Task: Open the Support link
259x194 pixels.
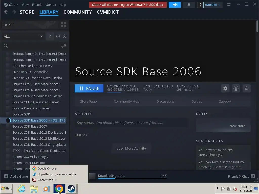Action: click(x=225, y=102)
